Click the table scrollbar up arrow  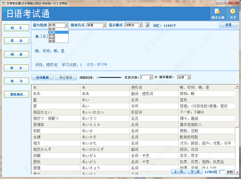click(237, 86)
